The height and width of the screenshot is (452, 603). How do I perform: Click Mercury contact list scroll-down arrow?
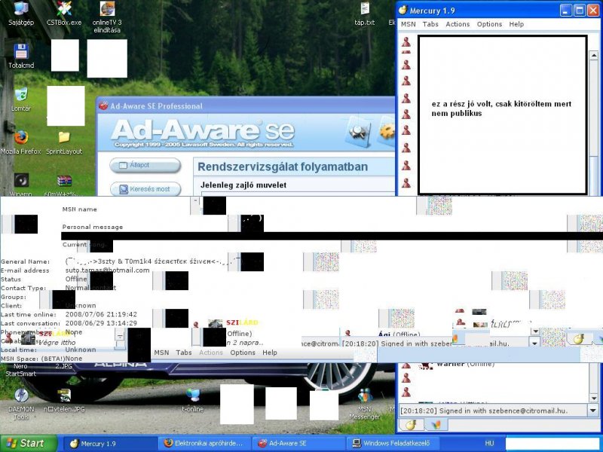593,399
